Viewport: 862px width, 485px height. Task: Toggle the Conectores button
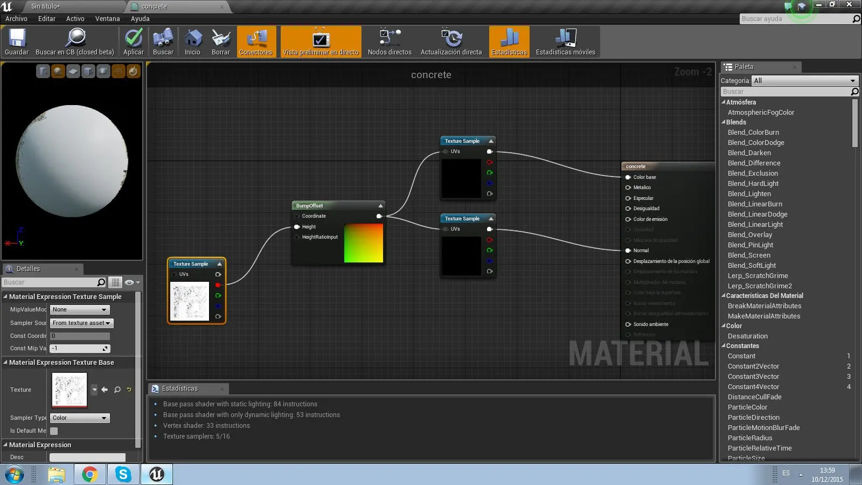[x=256, y=42]
